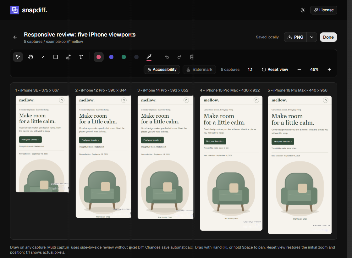The width and height of the screenshot is (352, 258).
Task: Select the iPhone 16 Pro Max capture
Action: pos(300,165)
